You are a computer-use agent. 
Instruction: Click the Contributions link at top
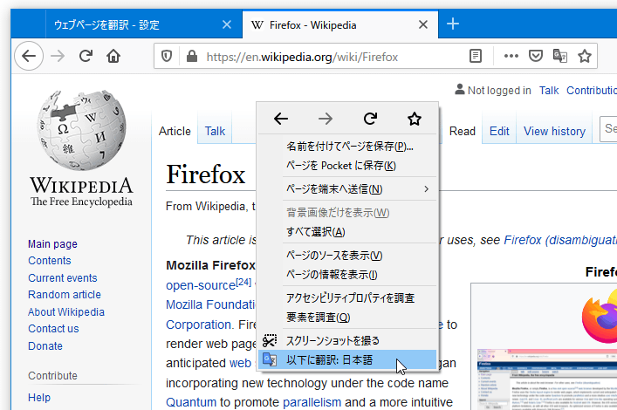point(592,91)
